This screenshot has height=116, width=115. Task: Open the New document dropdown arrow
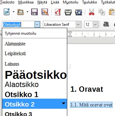(x=14, y=12)
